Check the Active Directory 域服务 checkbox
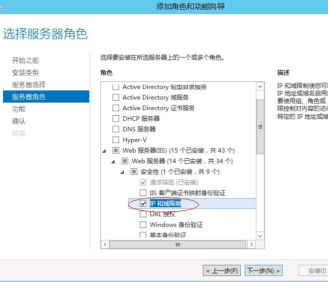Screen dimensions: 328x282 [116, 98]
